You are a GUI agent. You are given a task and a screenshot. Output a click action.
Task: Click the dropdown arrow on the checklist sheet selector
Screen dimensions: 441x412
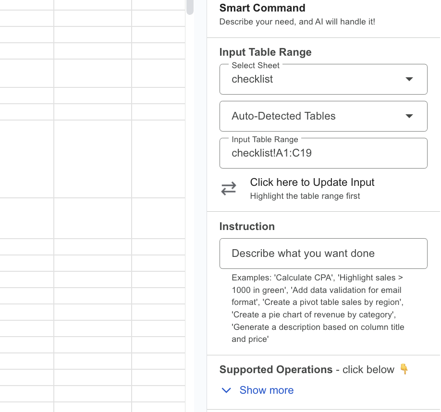[409, 79]
